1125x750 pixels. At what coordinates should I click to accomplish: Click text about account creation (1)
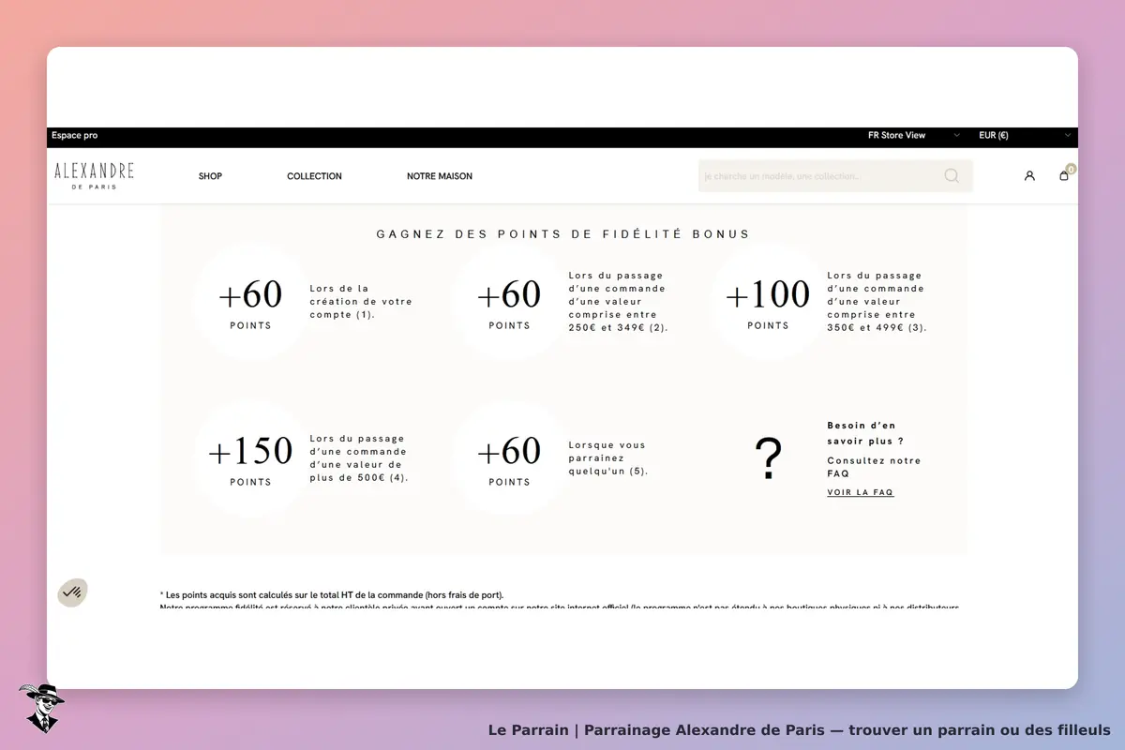[361, 302]
